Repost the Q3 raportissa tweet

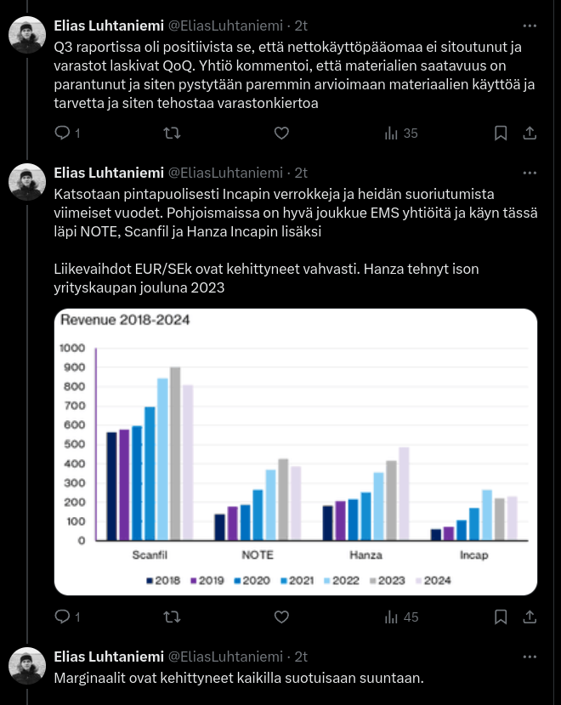pos(171,133)
